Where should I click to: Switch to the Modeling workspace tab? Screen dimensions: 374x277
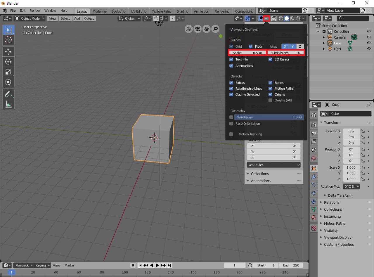pyautogui.click(x=99, y=11)
